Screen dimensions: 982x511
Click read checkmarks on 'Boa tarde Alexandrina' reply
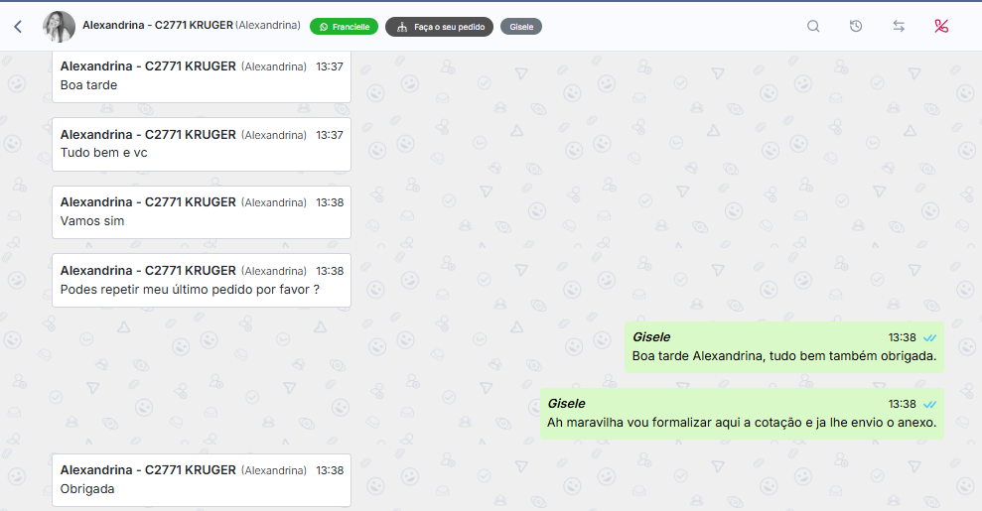pyautogui.click(x=929, y=337)
